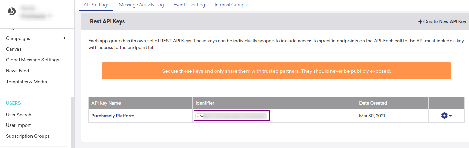This screenshot has width=469, height=148.
Task: Click the plus icon for Create New API Key
Action: (420, 21)
